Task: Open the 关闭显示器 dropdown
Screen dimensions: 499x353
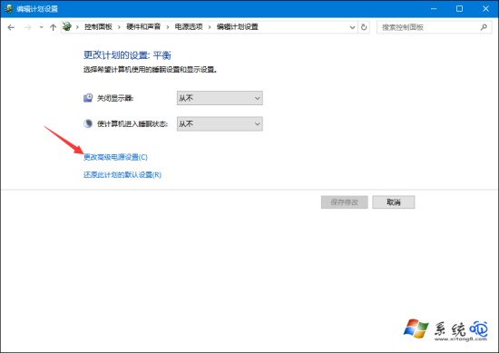Action: 220,98
